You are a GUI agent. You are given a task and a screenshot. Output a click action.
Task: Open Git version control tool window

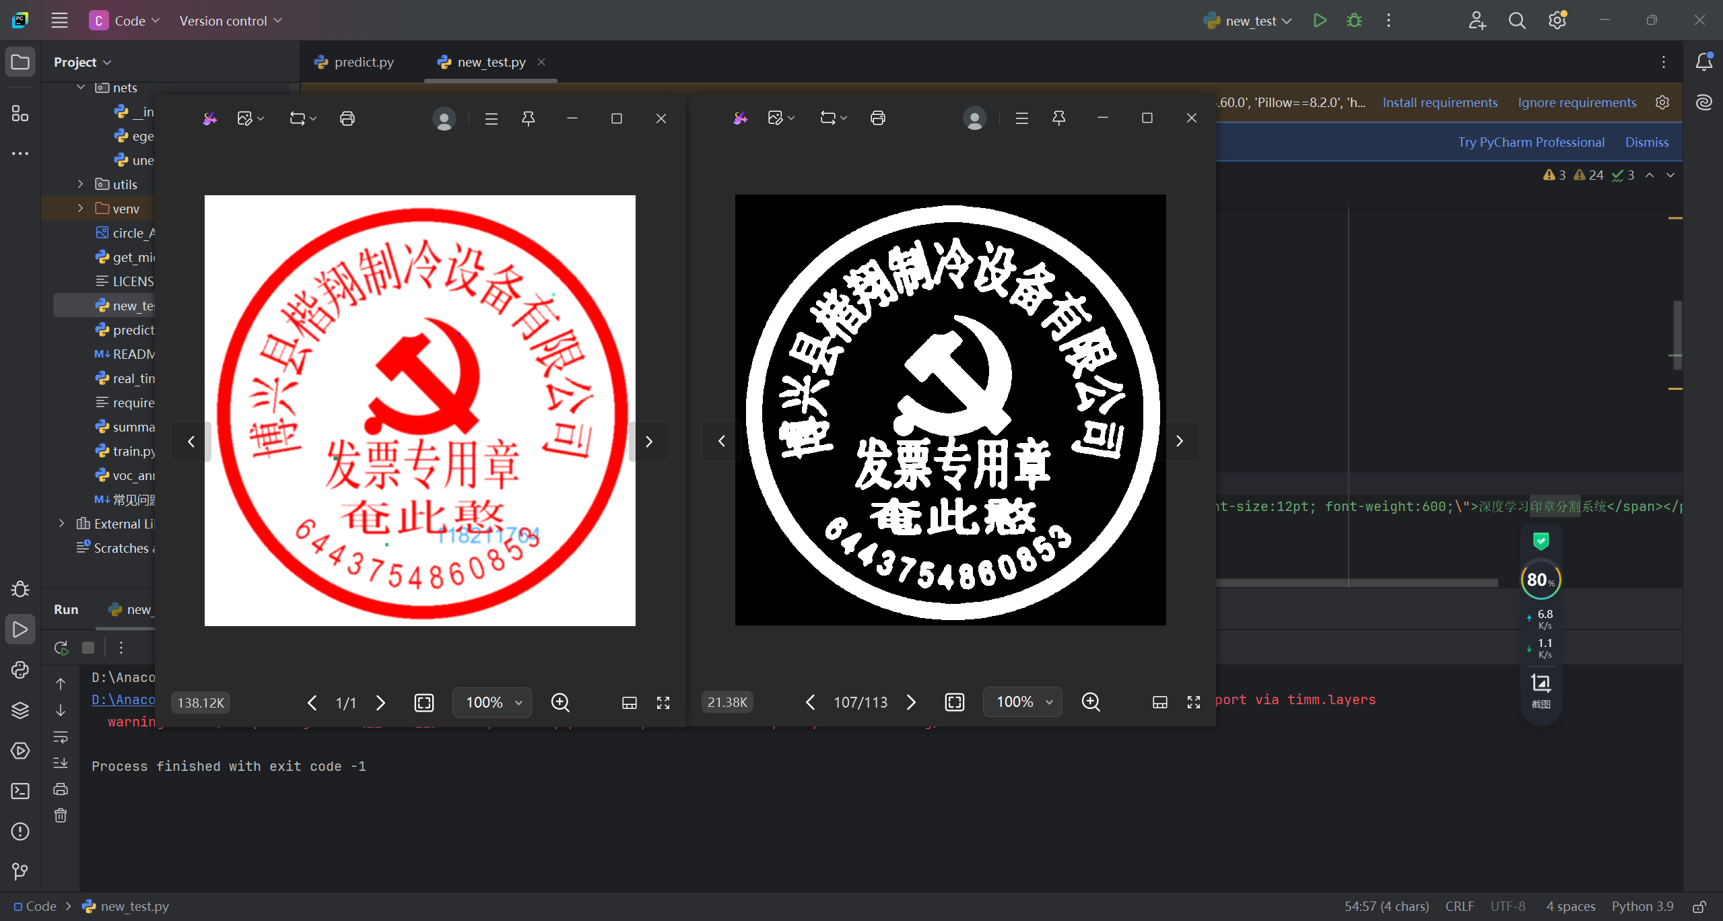(20, 871)
